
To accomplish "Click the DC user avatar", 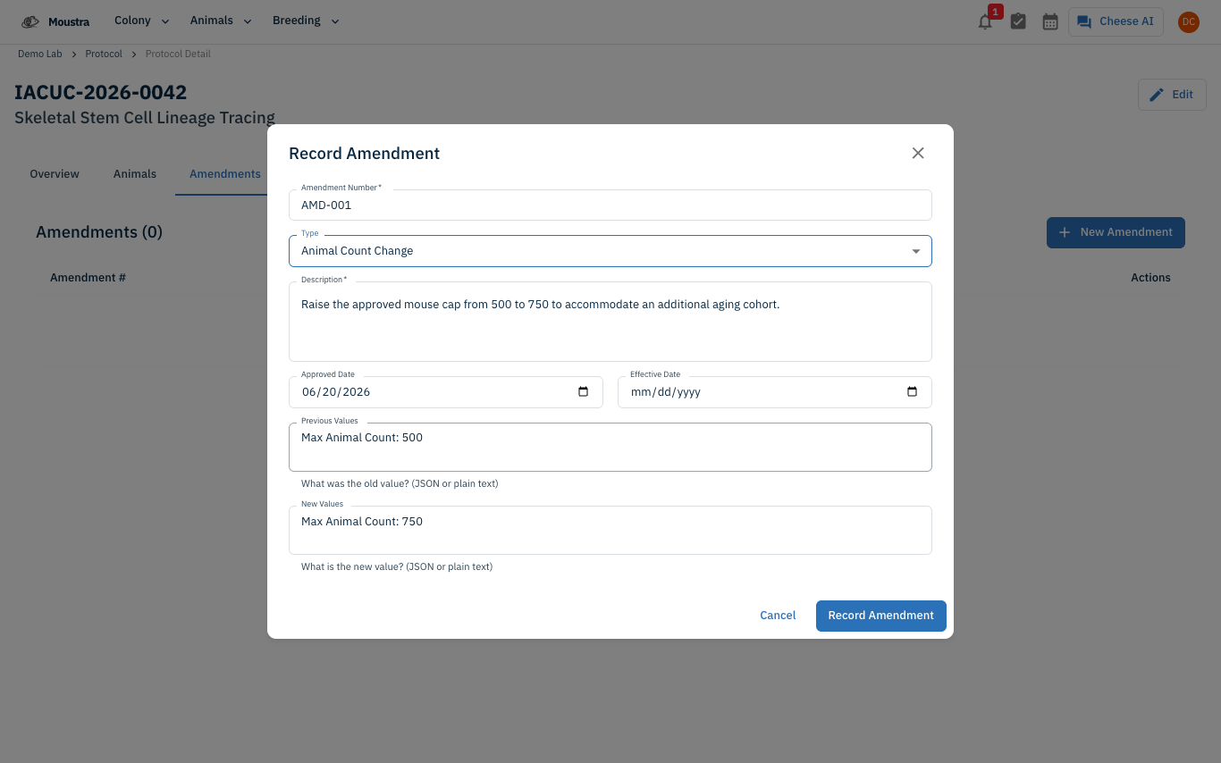I will 1189,21.
